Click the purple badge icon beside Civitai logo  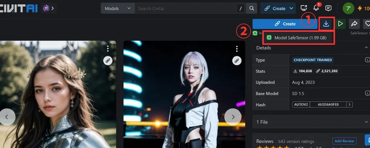tap(47, 8)
